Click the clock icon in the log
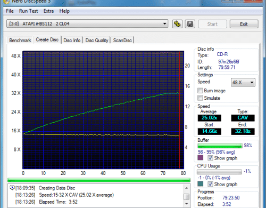The height and width of the screenshot is (208, 266). click(12, 188)
